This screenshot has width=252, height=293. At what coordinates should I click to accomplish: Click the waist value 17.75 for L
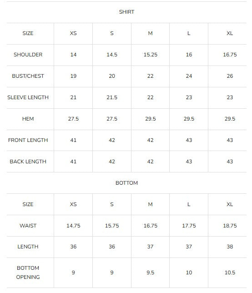pos(189,226)
